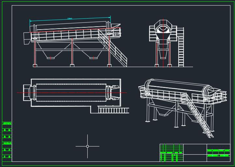The width and height of the screenshot is (235, 167).
Task: Select the red vertical centerline in the end view
Action: pyautogui.click(x=163, y=43)
